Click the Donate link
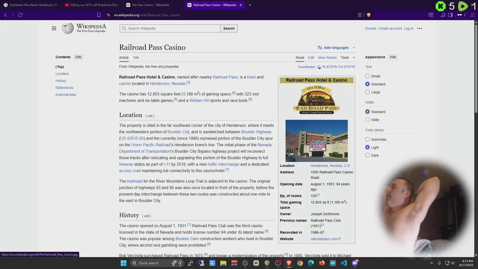The width and height of the screenshot is (478, 269). (370, 28)
